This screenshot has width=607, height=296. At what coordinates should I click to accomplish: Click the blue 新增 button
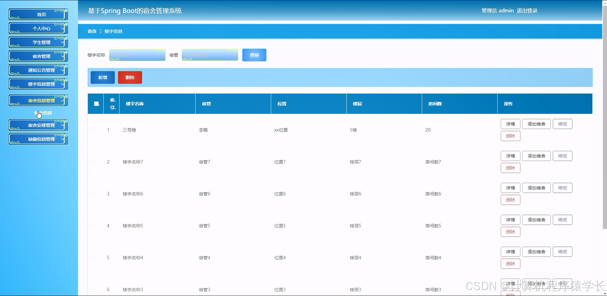[103, 78]
